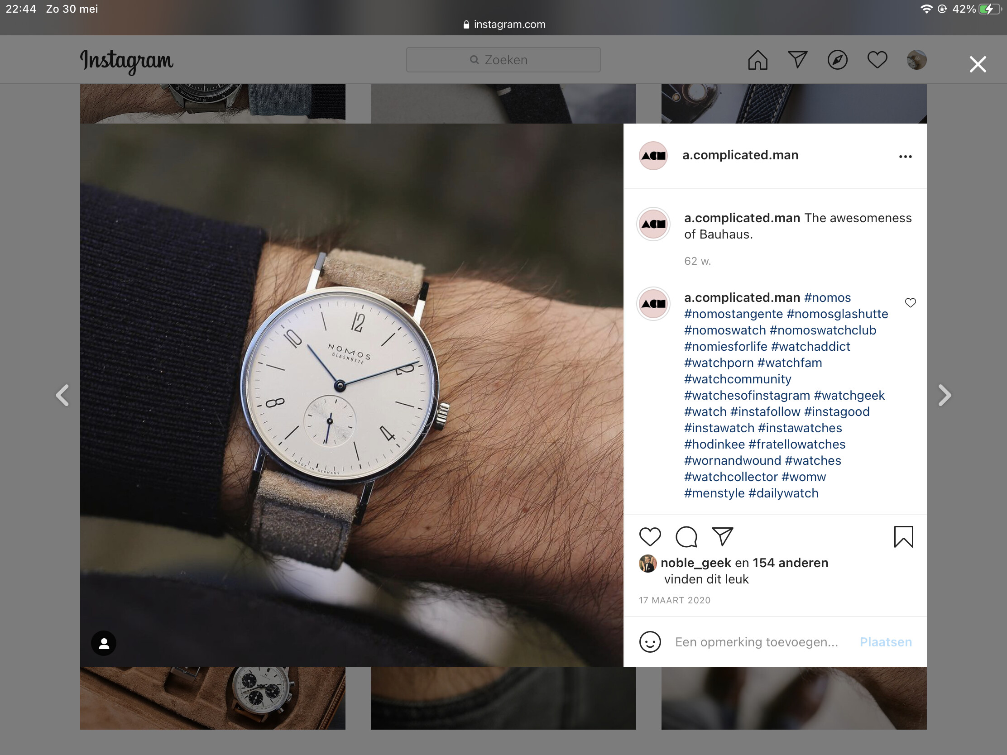
Task: Like the post with heart button
Action: tap(650, 536)
